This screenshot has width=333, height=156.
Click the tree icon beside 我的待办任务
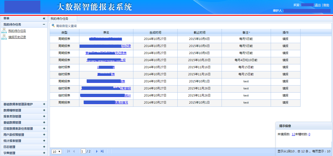(x=4, y=31)
